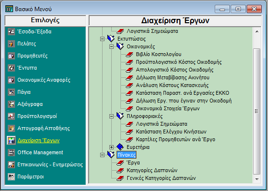Collapse the Οικονομικές tree node
The height and width of the screenshot is (191, 268).
(x=111, y=46)
